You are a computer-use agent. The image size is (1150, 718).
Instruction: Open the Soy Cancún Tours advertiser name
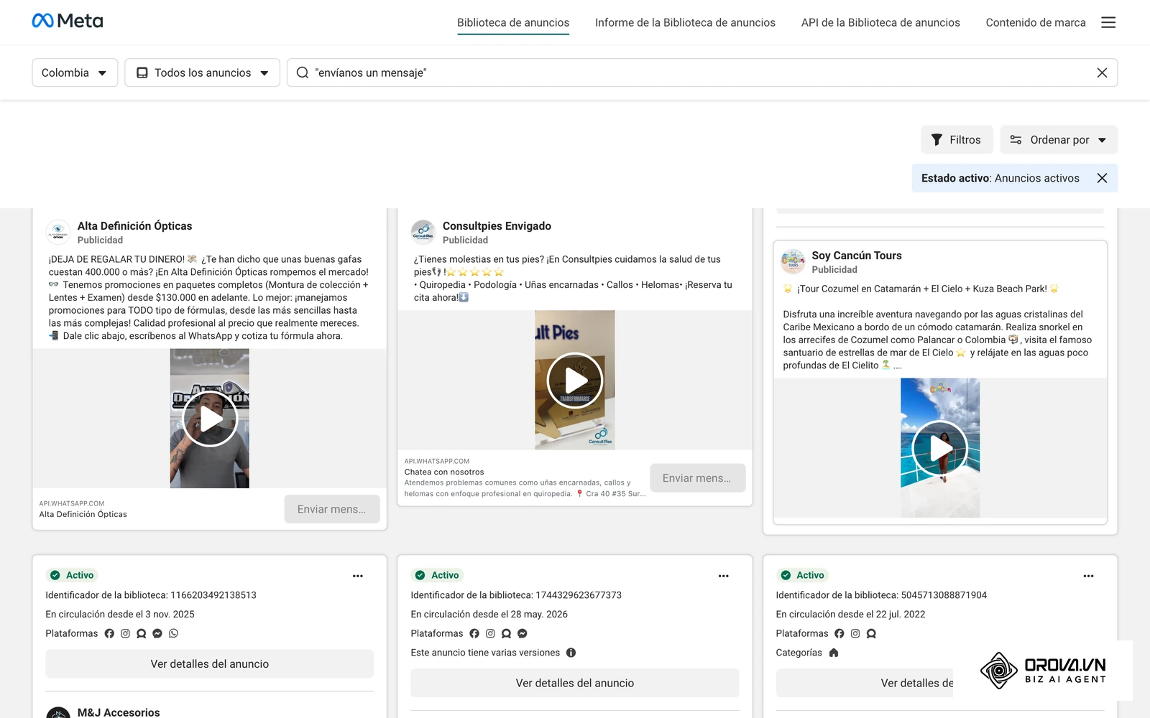coord(857,255)
